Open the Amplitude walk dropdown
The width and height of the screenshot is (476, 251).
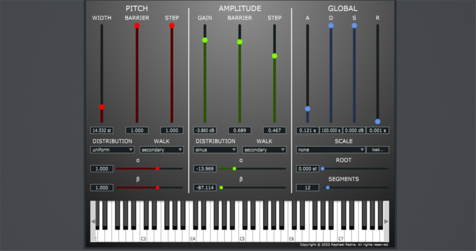(x=264, y=150)
